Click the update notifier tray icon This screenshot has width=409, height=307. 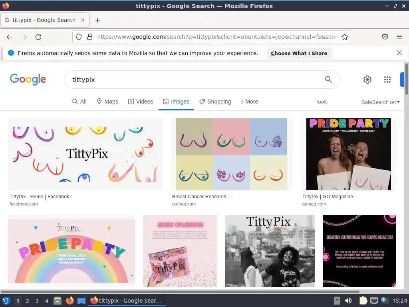coord(384,300)
